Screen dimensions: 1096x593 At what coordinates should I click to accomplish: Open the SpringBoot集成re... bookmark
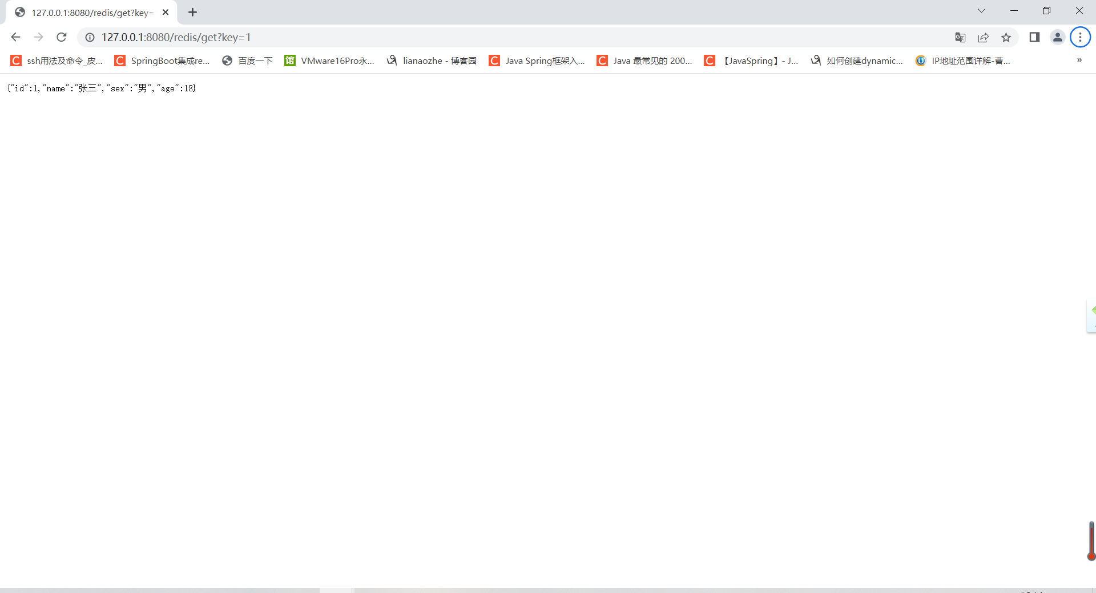[x=162, y=60]
